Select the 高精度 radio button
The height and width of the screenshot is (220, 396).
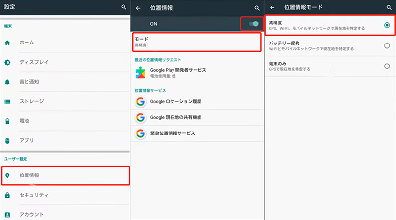tap(387, 25)
